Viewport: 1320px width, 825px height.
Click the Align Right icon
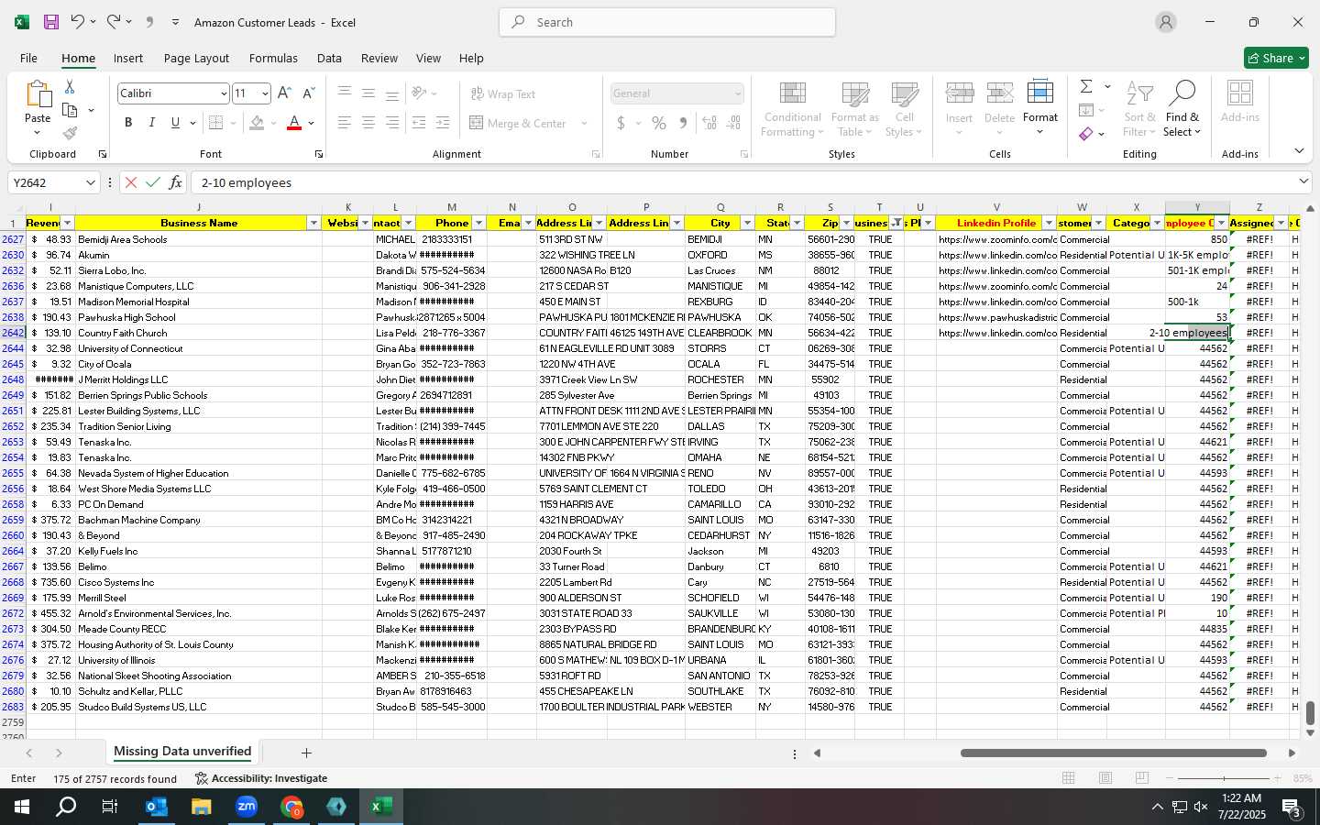(392, 123)
